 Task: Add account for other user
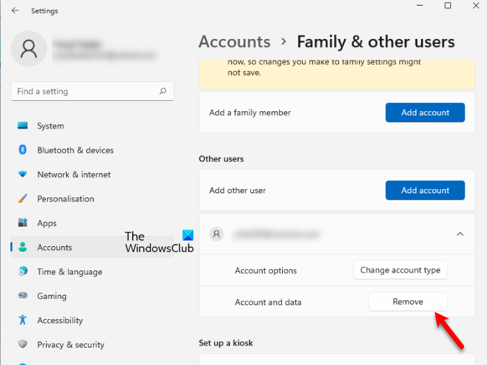pyautogui.click(x=425, y=190)
